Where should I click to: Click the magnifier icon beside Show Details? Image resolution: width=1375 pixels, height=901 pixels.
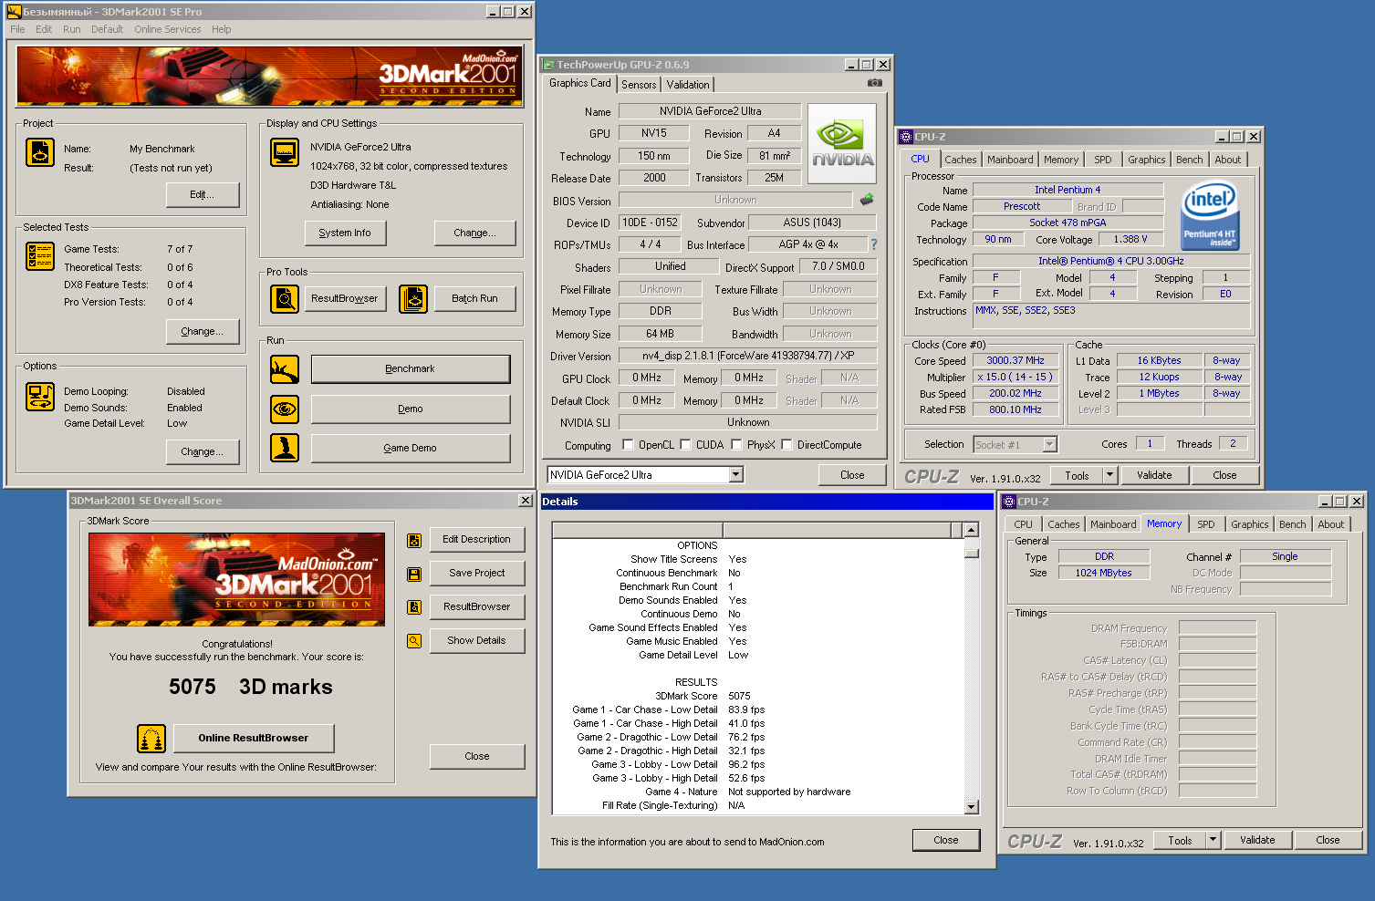[x=414, y=641]
